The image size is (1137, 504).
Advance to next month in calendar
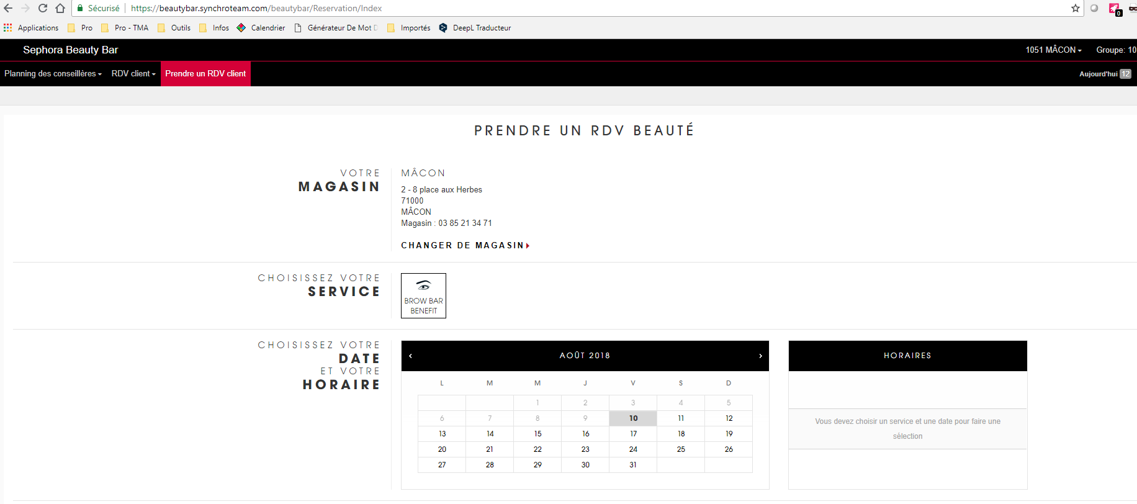pyautogui.click(x=760, y=356)
